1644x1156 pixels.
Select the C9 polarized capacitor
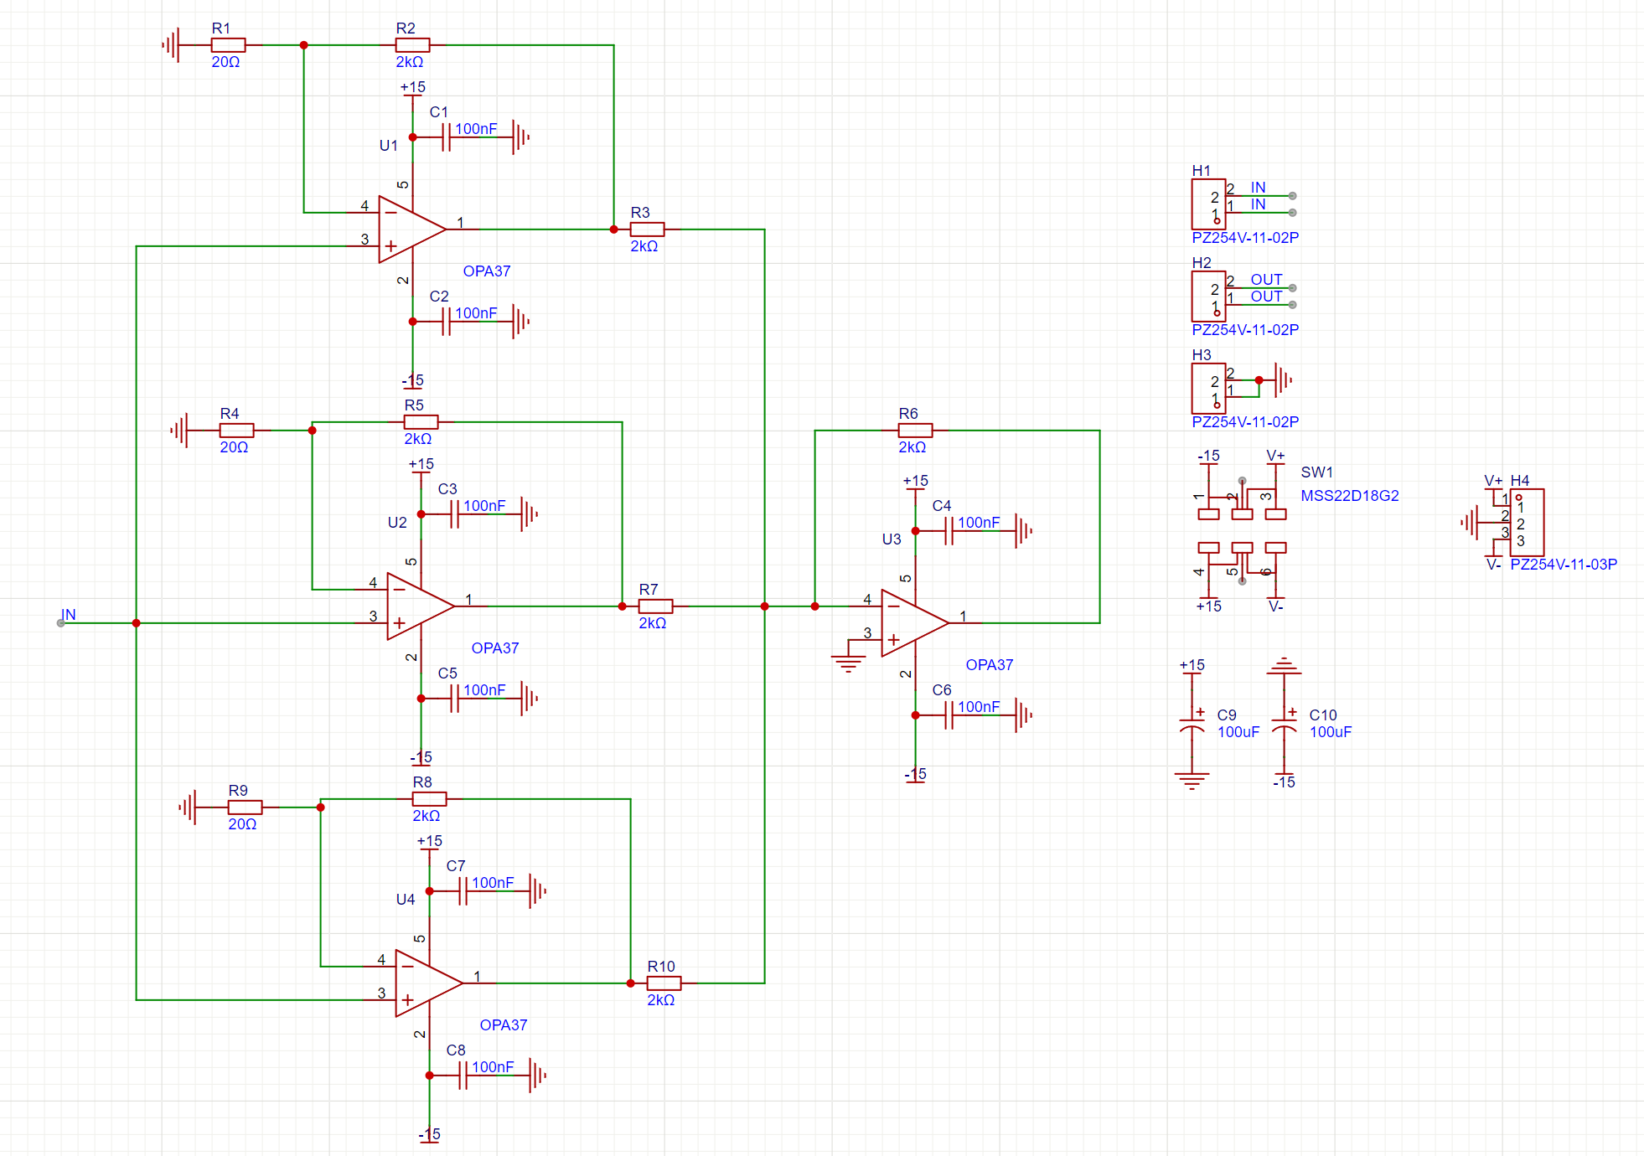(1192, 725)
